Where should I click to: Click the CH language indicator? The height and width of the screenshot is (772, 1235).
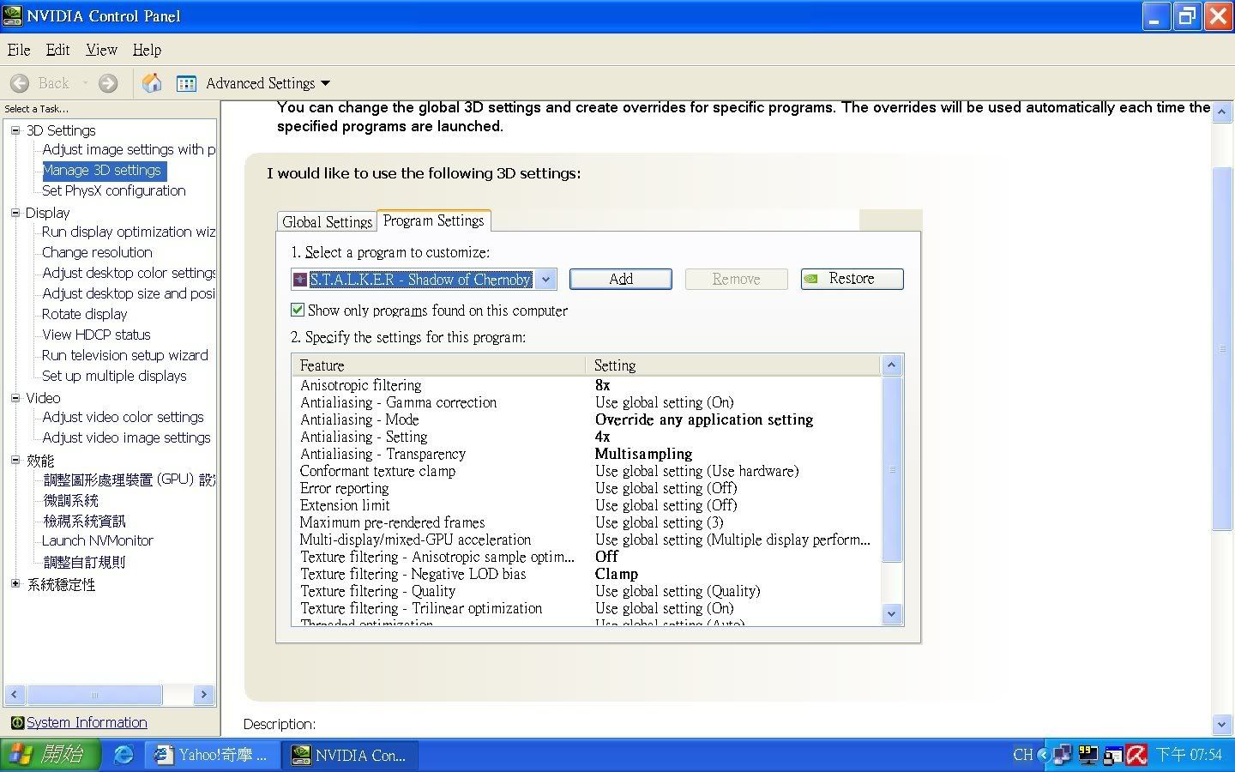pyautogui.click(x=1022, y=755)
